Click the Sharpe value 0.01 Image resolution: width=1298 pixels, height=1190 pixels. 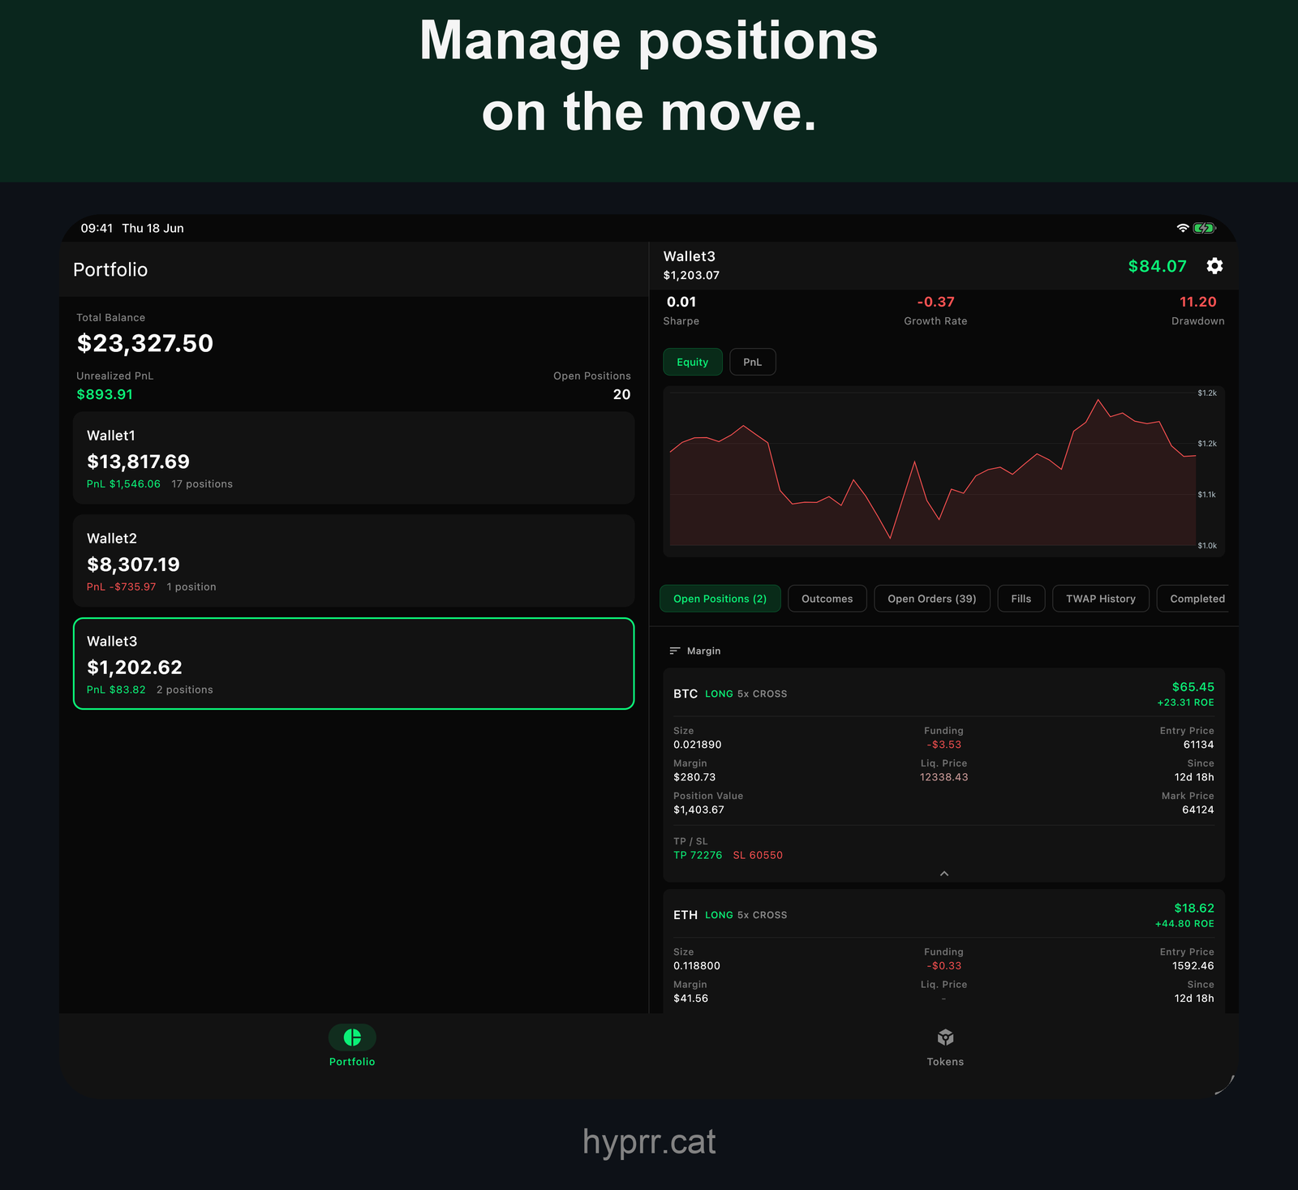pos(681,302)
